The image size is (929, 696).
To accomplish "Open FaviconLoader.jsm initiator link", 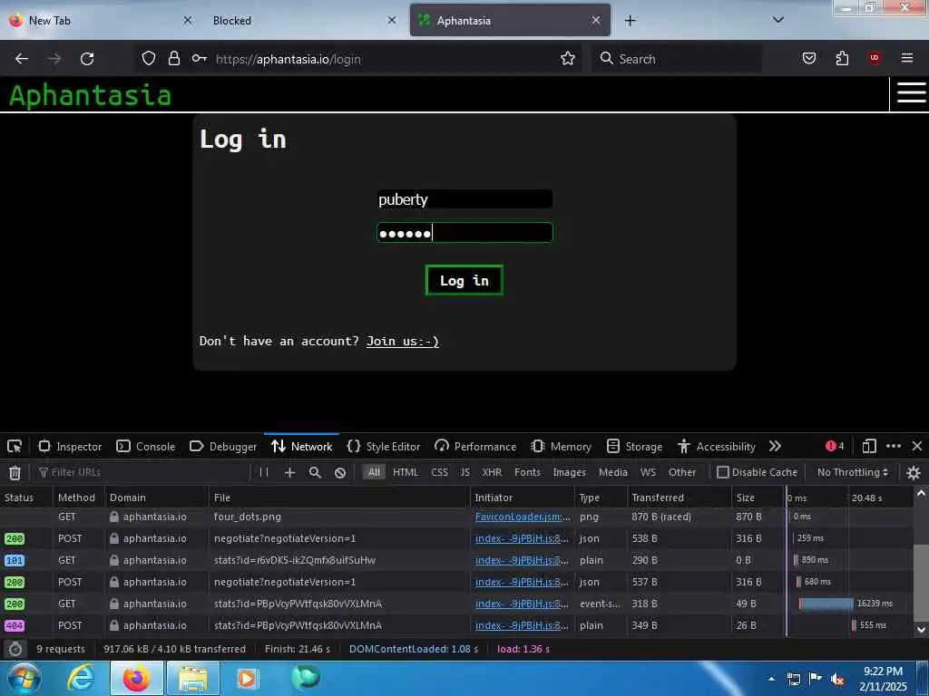I will click(522, 517).
